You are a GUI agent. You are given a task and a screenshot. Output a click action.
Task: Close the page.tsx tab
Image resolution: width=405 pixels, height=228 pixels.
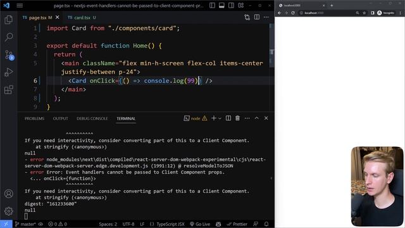click(x=58, y=17)
